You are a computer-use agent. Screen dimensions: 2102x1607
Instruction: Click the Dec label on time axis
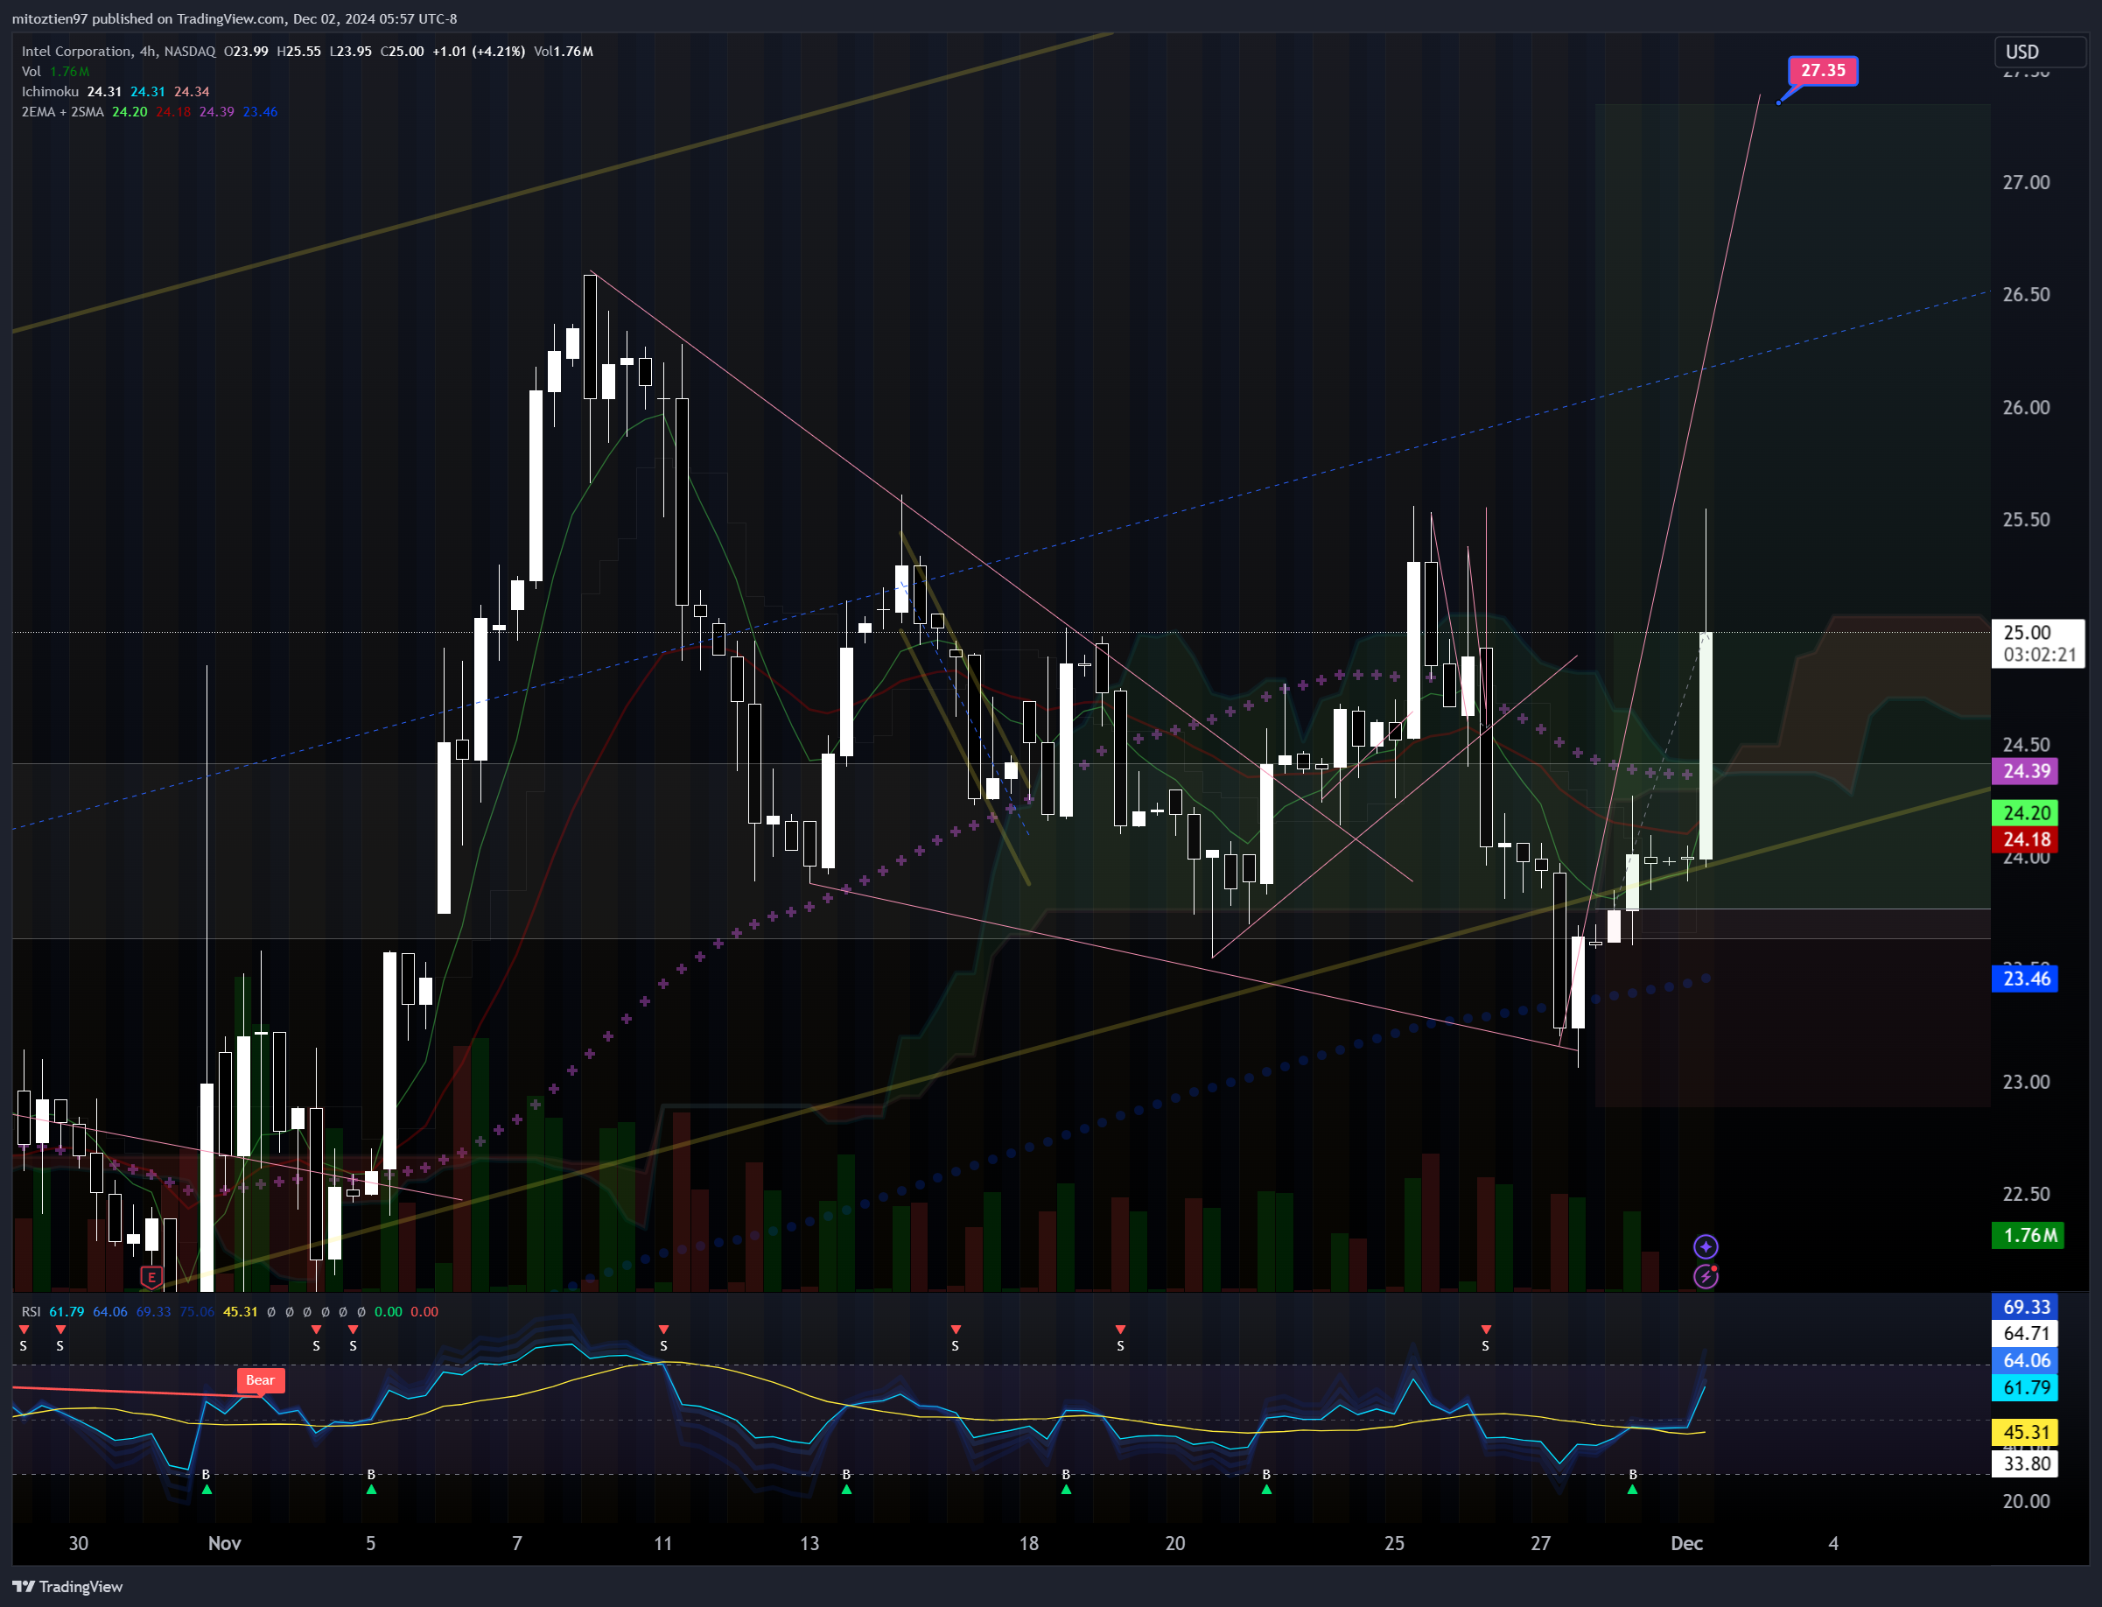tap(1687, 1543)
